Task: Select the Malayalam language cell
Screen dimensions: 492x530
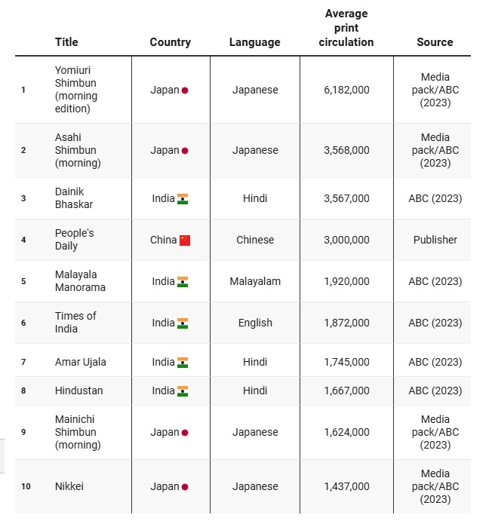Action: click(x=255, y=281)
